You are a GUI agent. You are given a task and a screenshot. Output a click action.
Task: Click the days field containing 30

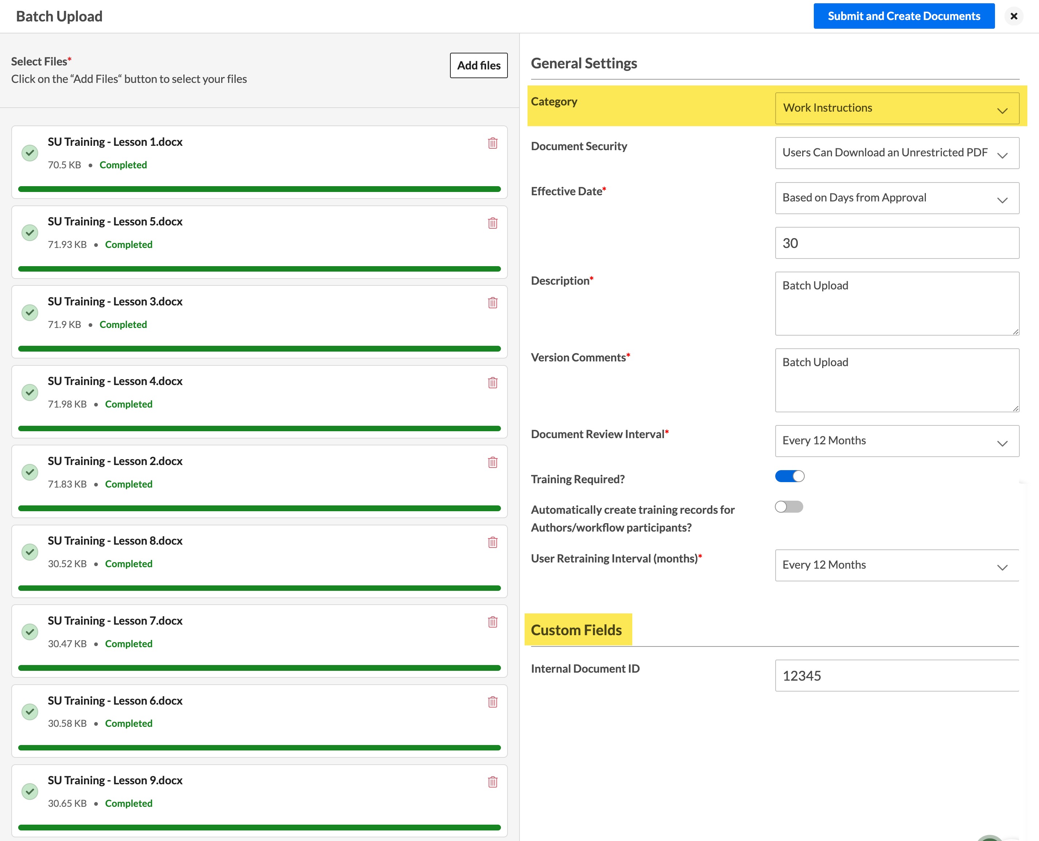[x=897, y=243]
